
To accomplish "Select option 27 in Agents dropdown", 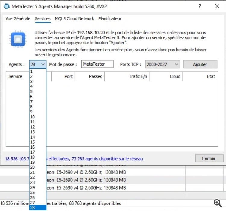I will [38, 203].
